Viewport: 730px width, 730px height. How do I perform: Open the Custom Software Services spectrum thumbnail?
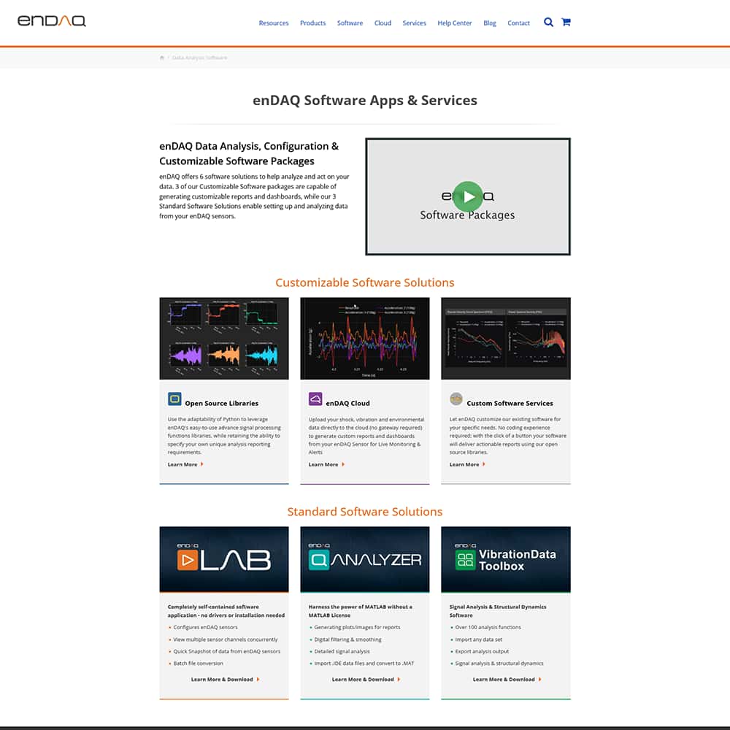[506, 339]
